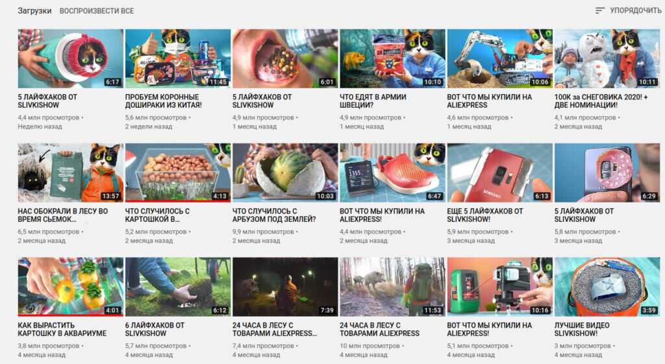Image resolution: width=665 pixels, height=364 pixels.
Task: Select the red crocs thumbnail lasting 6:47
Action: click(x=392, y=173)
